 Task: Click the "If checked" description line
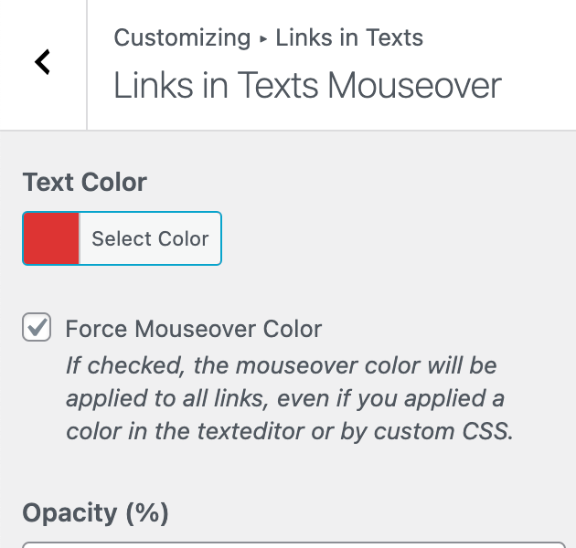click(282, 366)
